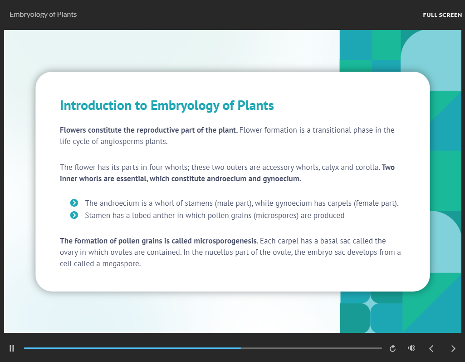Collapse back using the left chevron

(431, 348)
